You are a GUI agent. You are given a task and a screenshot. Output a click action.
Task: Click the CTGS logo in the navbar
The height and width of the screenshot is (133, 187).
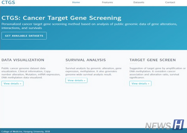click(x=8, y=3)
